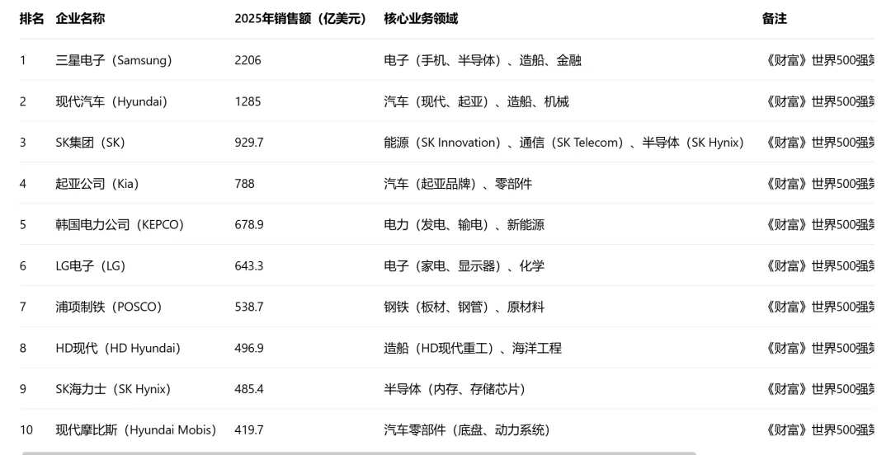The height and width of the screenshot is (455, 891).
Task: Click sales value 929.7
Action: pos(249,143)
